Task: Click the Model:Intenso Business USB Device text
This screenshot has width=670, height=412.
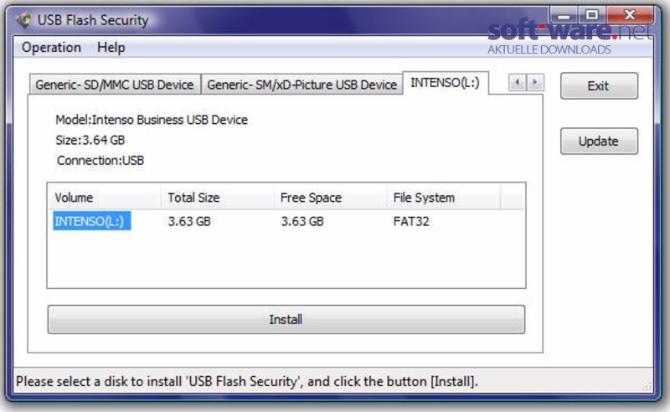Action: point(152,120)
